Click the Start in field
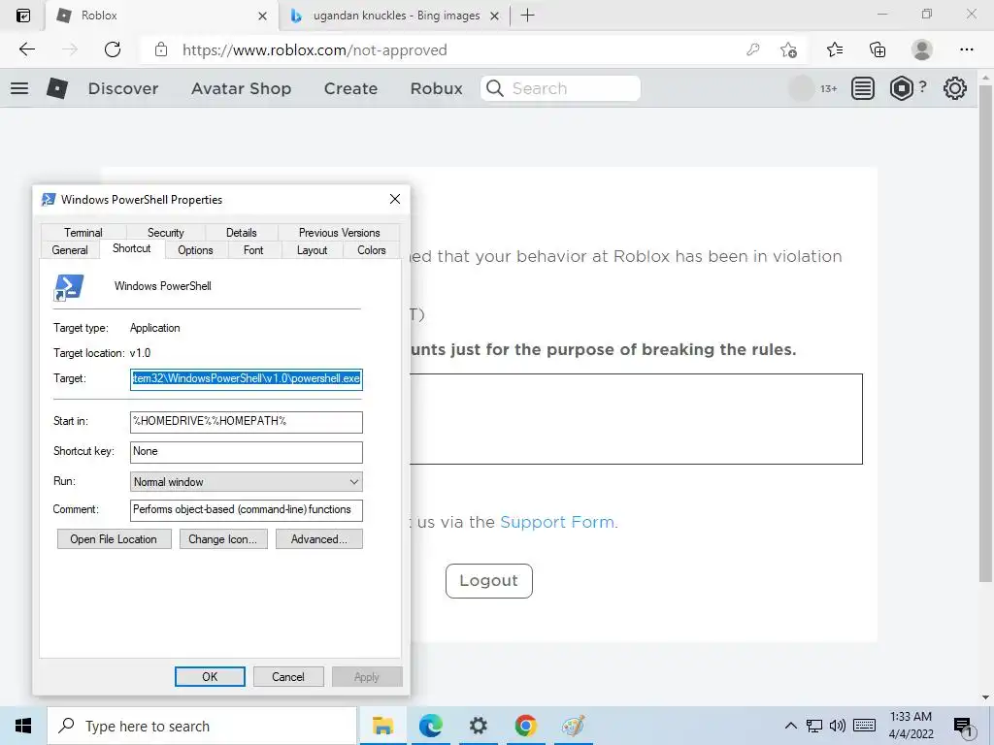Viewport: 994px width, 745px height. point(246,421)
